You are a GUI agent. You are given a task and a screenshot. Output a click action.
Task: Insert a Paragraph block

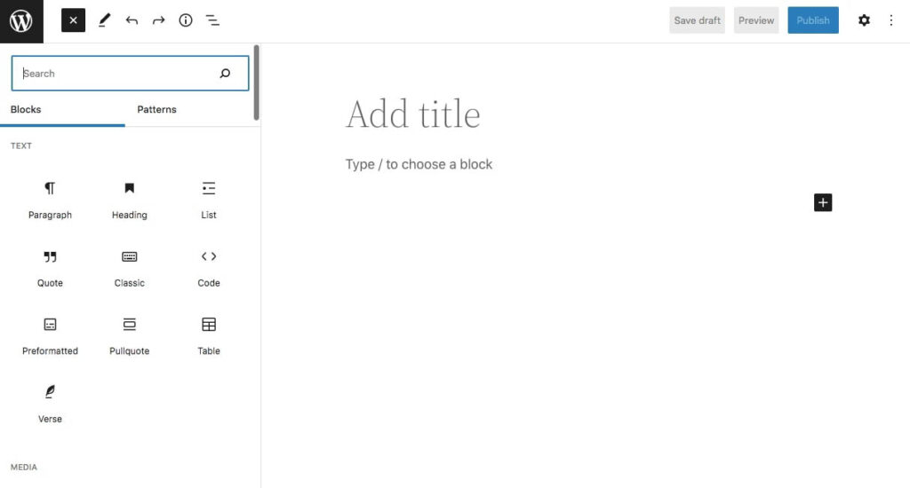[50, 199]
